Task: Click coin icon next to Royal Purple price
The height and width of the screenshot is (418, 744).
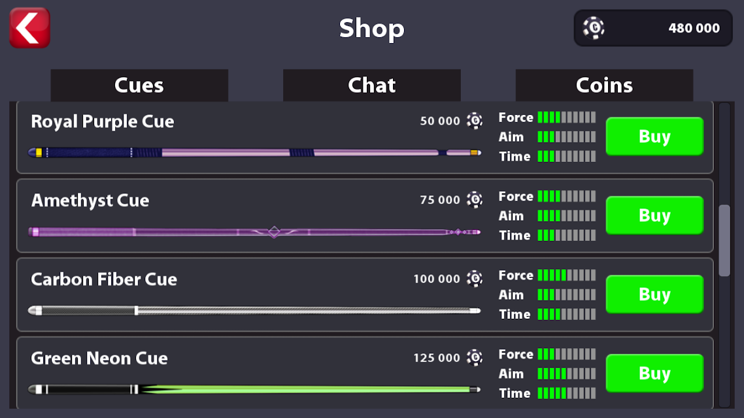Action: pos(475,121)
